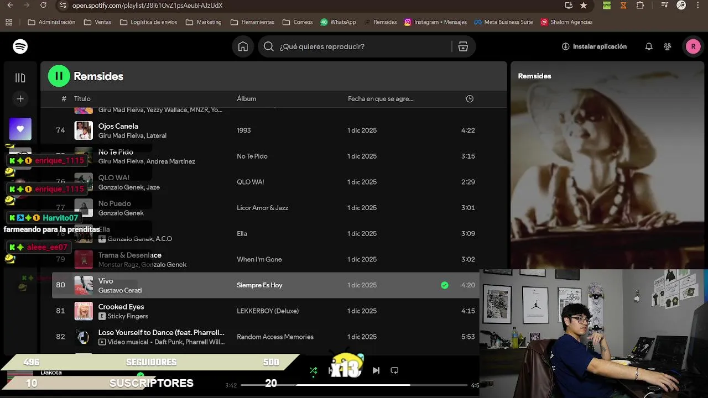Open Andrea Martínez artist link
Viewport: 708px width, 398px height.
click(x=171, y=161)
